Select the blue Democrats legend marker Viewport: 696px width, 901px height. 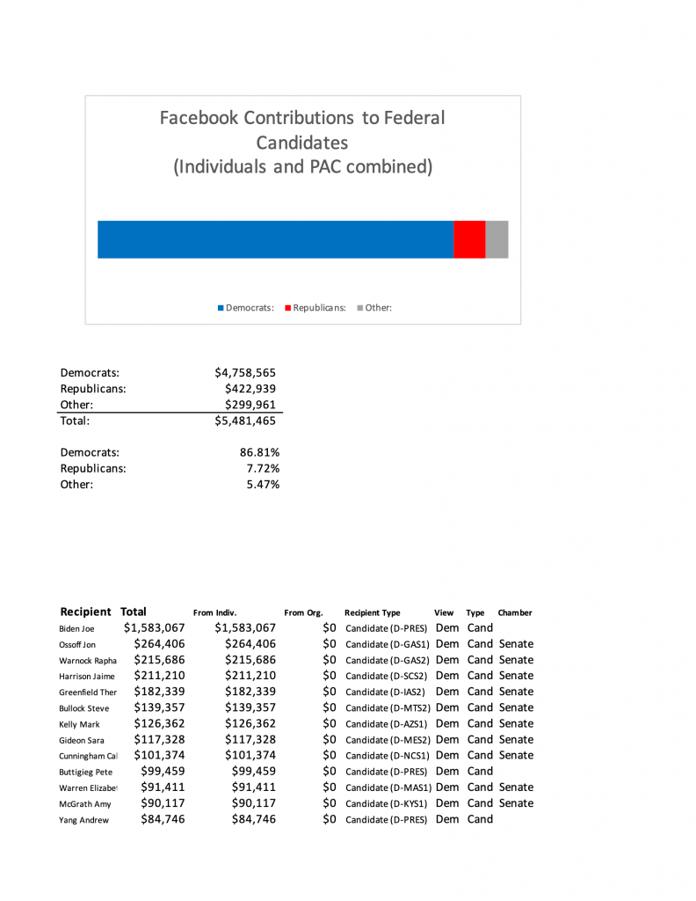pyautogui.click(x=221, y=308)
